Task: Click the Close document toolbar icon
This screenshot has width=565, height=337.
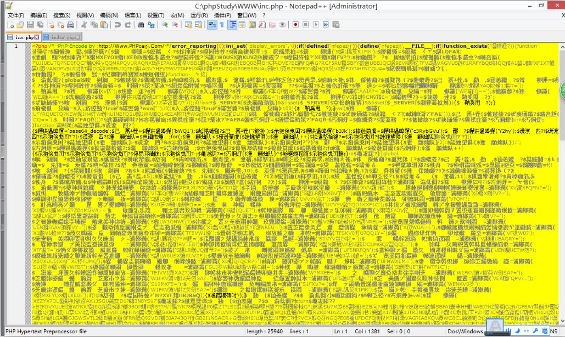Action: (x=51, y=25)
